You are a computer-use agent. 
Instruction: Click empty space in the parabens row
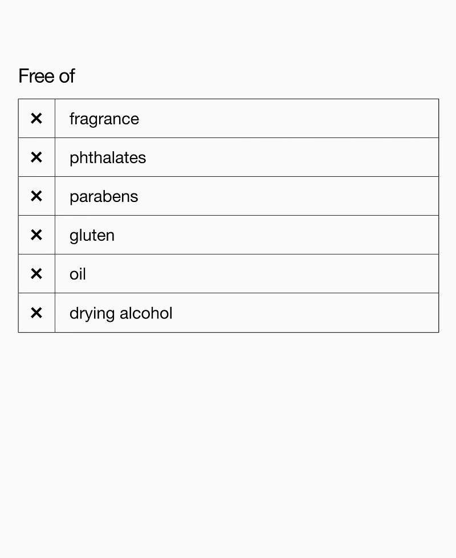pos(288,196)
